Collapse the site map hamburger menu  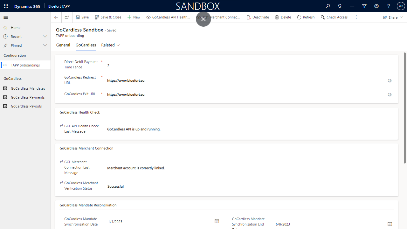click(6, 17)
